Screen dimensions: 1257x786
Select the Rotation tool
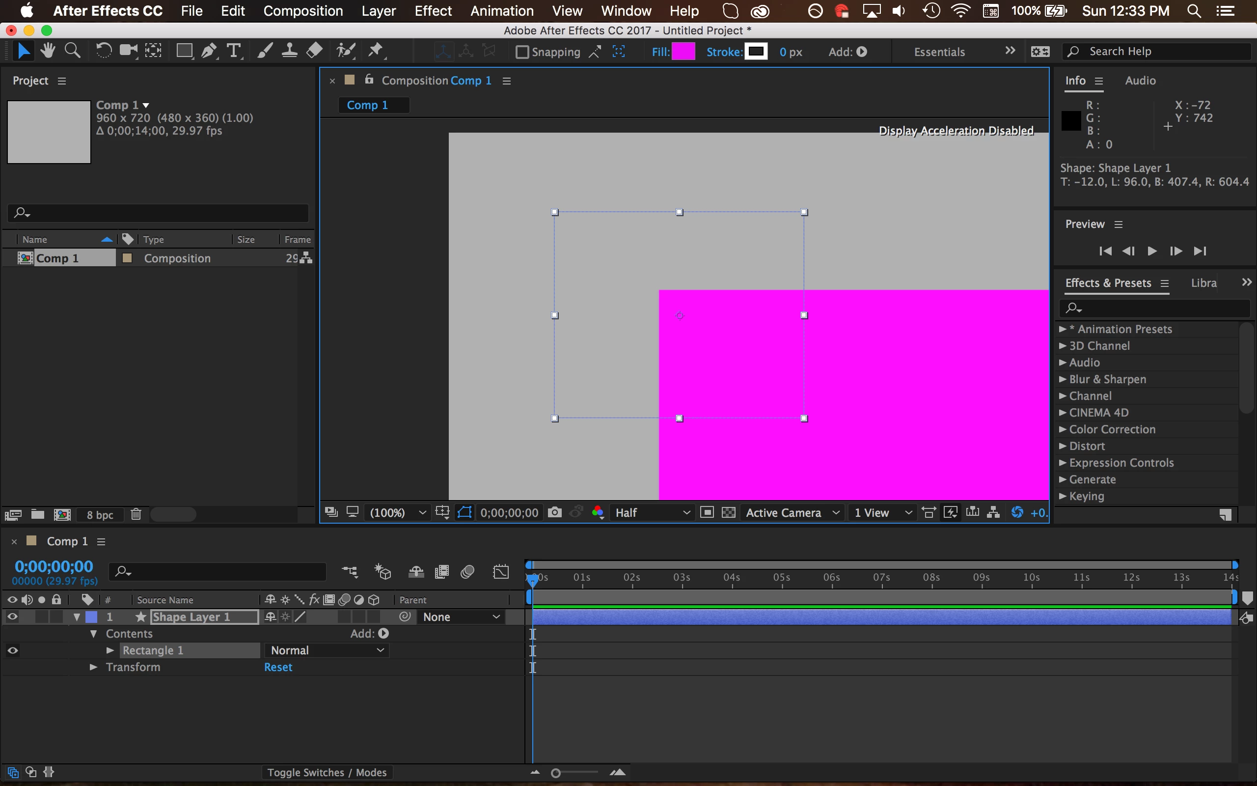click(x=104, y=51)
